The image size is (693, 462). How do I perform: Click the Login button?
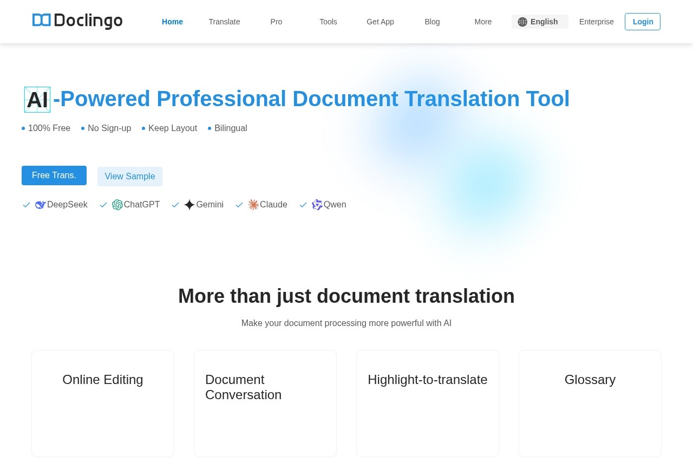643,22
